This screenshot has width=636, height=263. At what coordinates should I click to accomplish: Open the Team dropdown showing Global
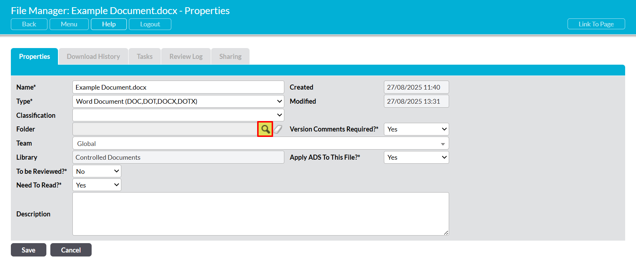coord(260,143)
